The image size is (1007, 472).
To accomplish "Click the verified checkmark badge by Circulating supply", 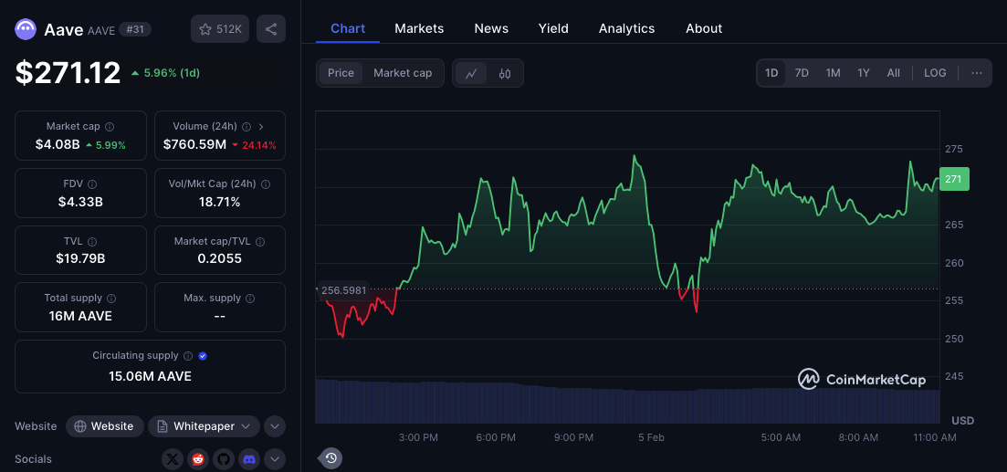I will coord(203,356).
